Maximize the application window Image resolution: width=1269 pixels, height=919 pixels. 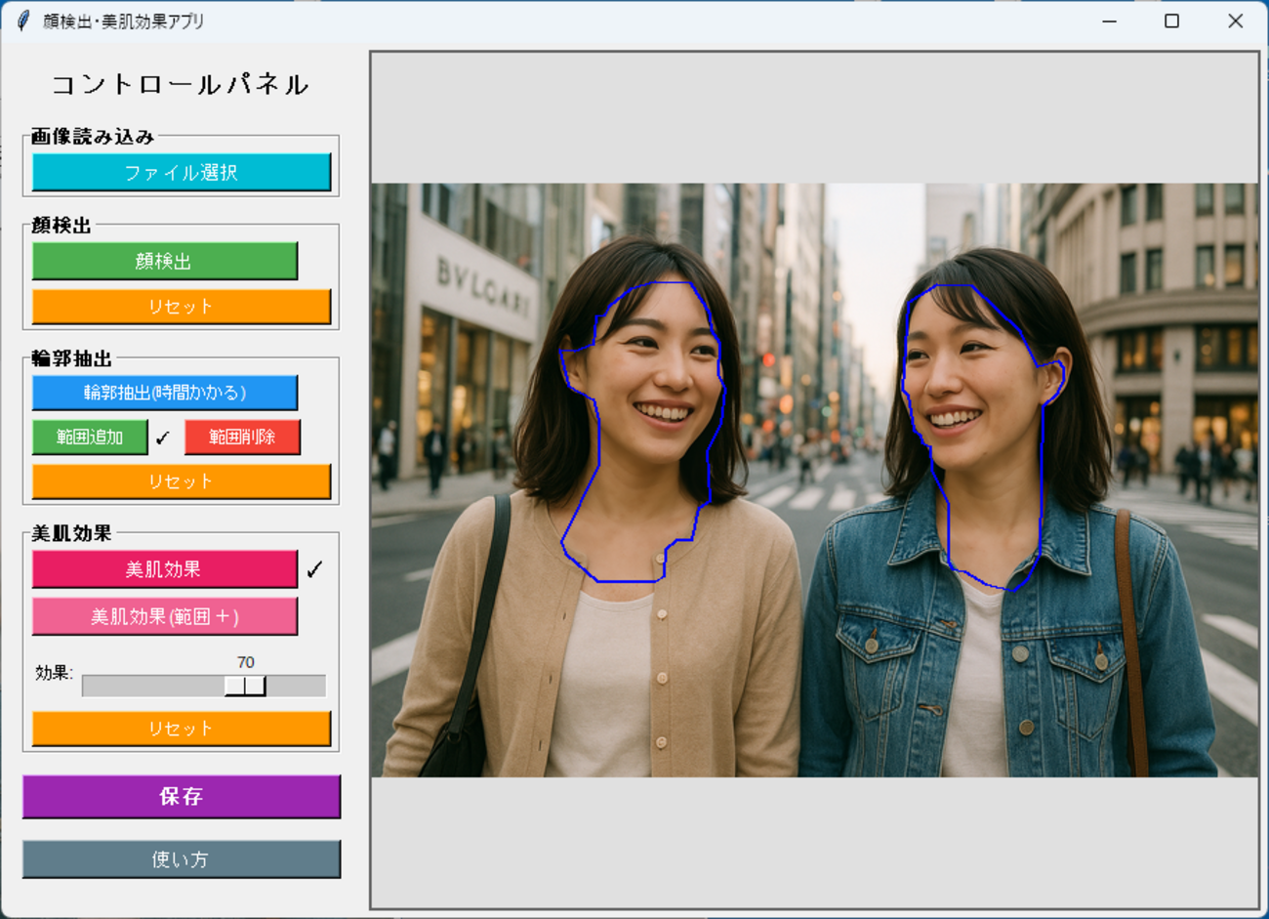click(1171, 21)
